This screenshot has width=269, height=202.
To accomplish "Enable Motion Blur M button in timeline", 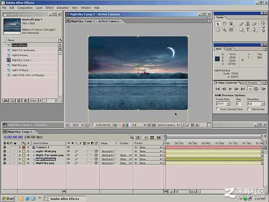I will 159,137.
